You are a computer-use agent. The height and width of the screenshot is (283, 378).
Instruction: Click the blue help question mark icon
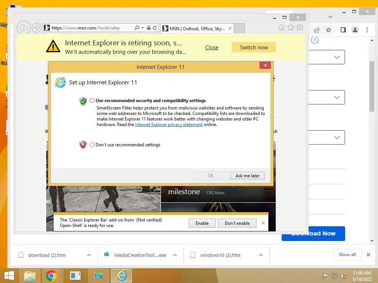coord(315,40)
